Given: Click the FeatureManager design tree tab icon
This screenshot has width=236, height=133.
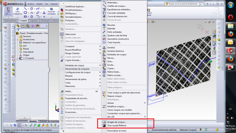Looking at the screenshot, I should 18,26.
